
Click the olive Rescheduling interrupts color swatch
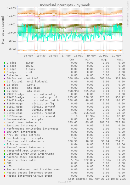point(4,138)
